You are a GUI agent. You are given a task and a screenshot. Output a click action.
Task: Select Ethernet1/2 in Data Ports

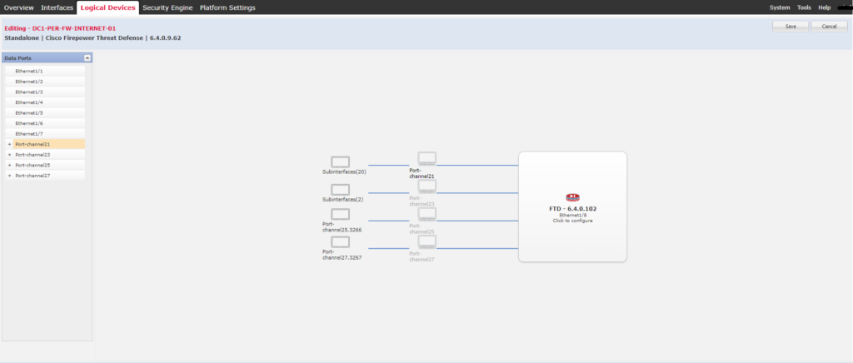pyautogui.click(x=45, y=82)
